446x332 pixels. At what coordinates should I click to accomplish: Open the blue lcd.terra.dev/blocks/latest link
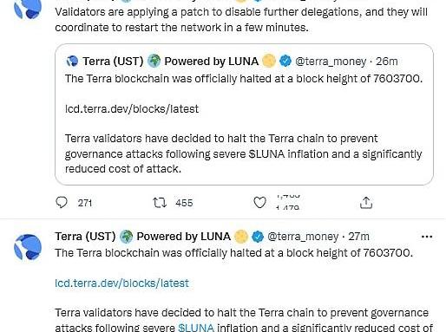click(x=121, y=283)
